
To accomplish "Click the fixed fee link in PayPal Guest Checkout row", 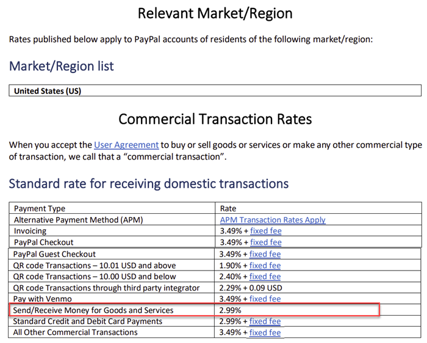I will (265, 254).
